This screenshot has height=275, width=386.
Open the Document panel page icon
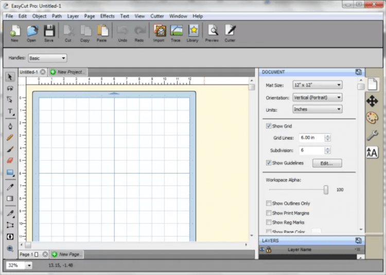coord(372,84)
